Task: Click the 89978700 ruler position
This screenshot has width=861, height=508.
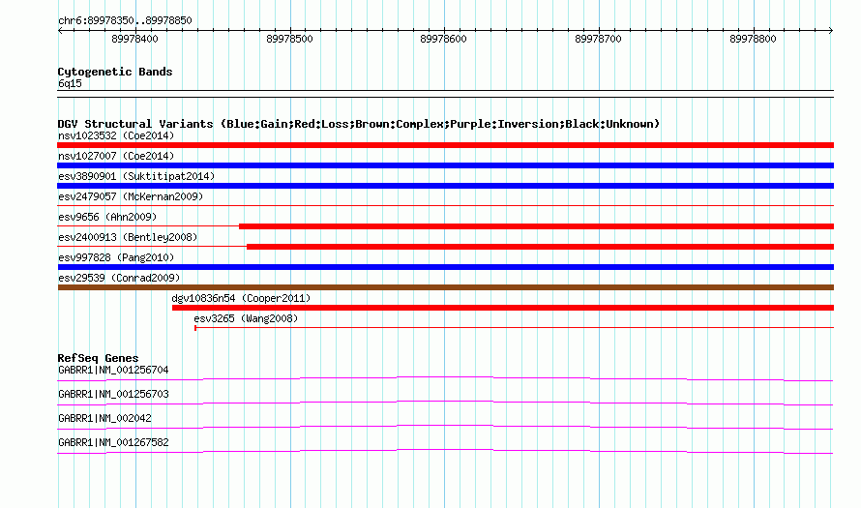Action: click(x=599, y=39)
